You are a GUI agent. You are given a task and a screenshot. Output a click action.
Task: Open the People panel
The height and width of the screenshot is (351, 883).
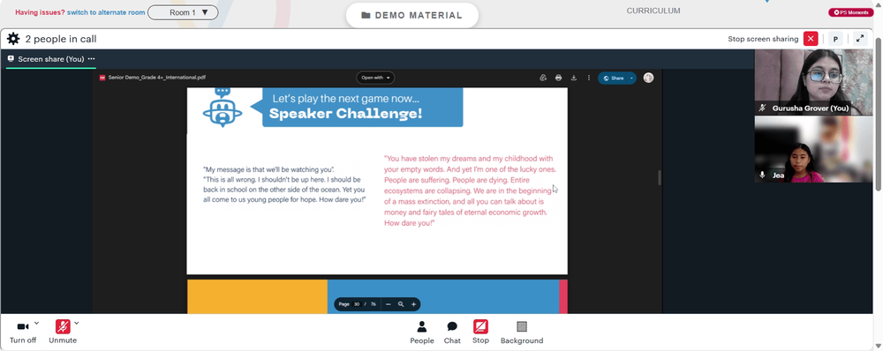tap(422, 332)
